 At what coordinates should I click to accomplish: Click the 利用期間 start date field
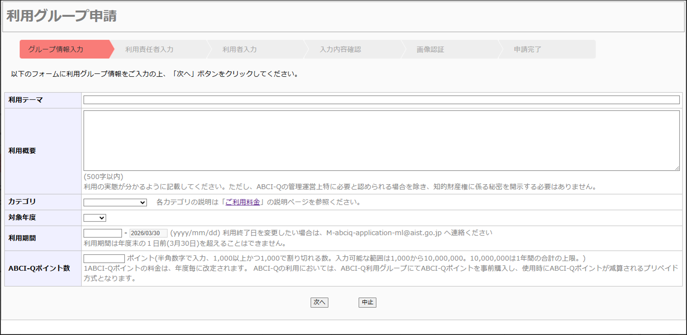click(103, 233)
